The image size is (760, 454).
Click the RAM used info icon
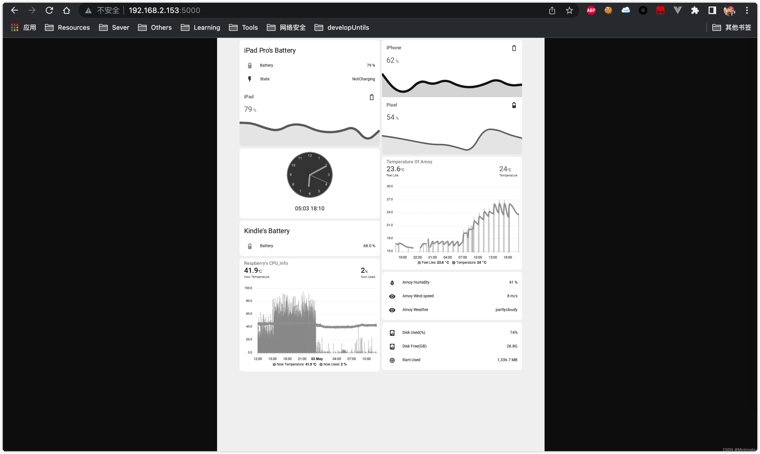point(392,360)
